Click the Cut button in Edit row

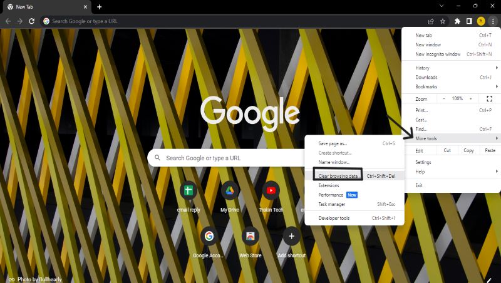(447, 150)
